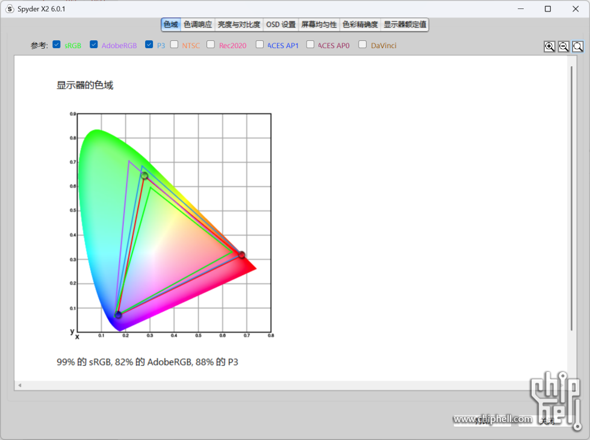590x440 pixels.
Task: Open the 色调响应 tab
Action: 198,25
